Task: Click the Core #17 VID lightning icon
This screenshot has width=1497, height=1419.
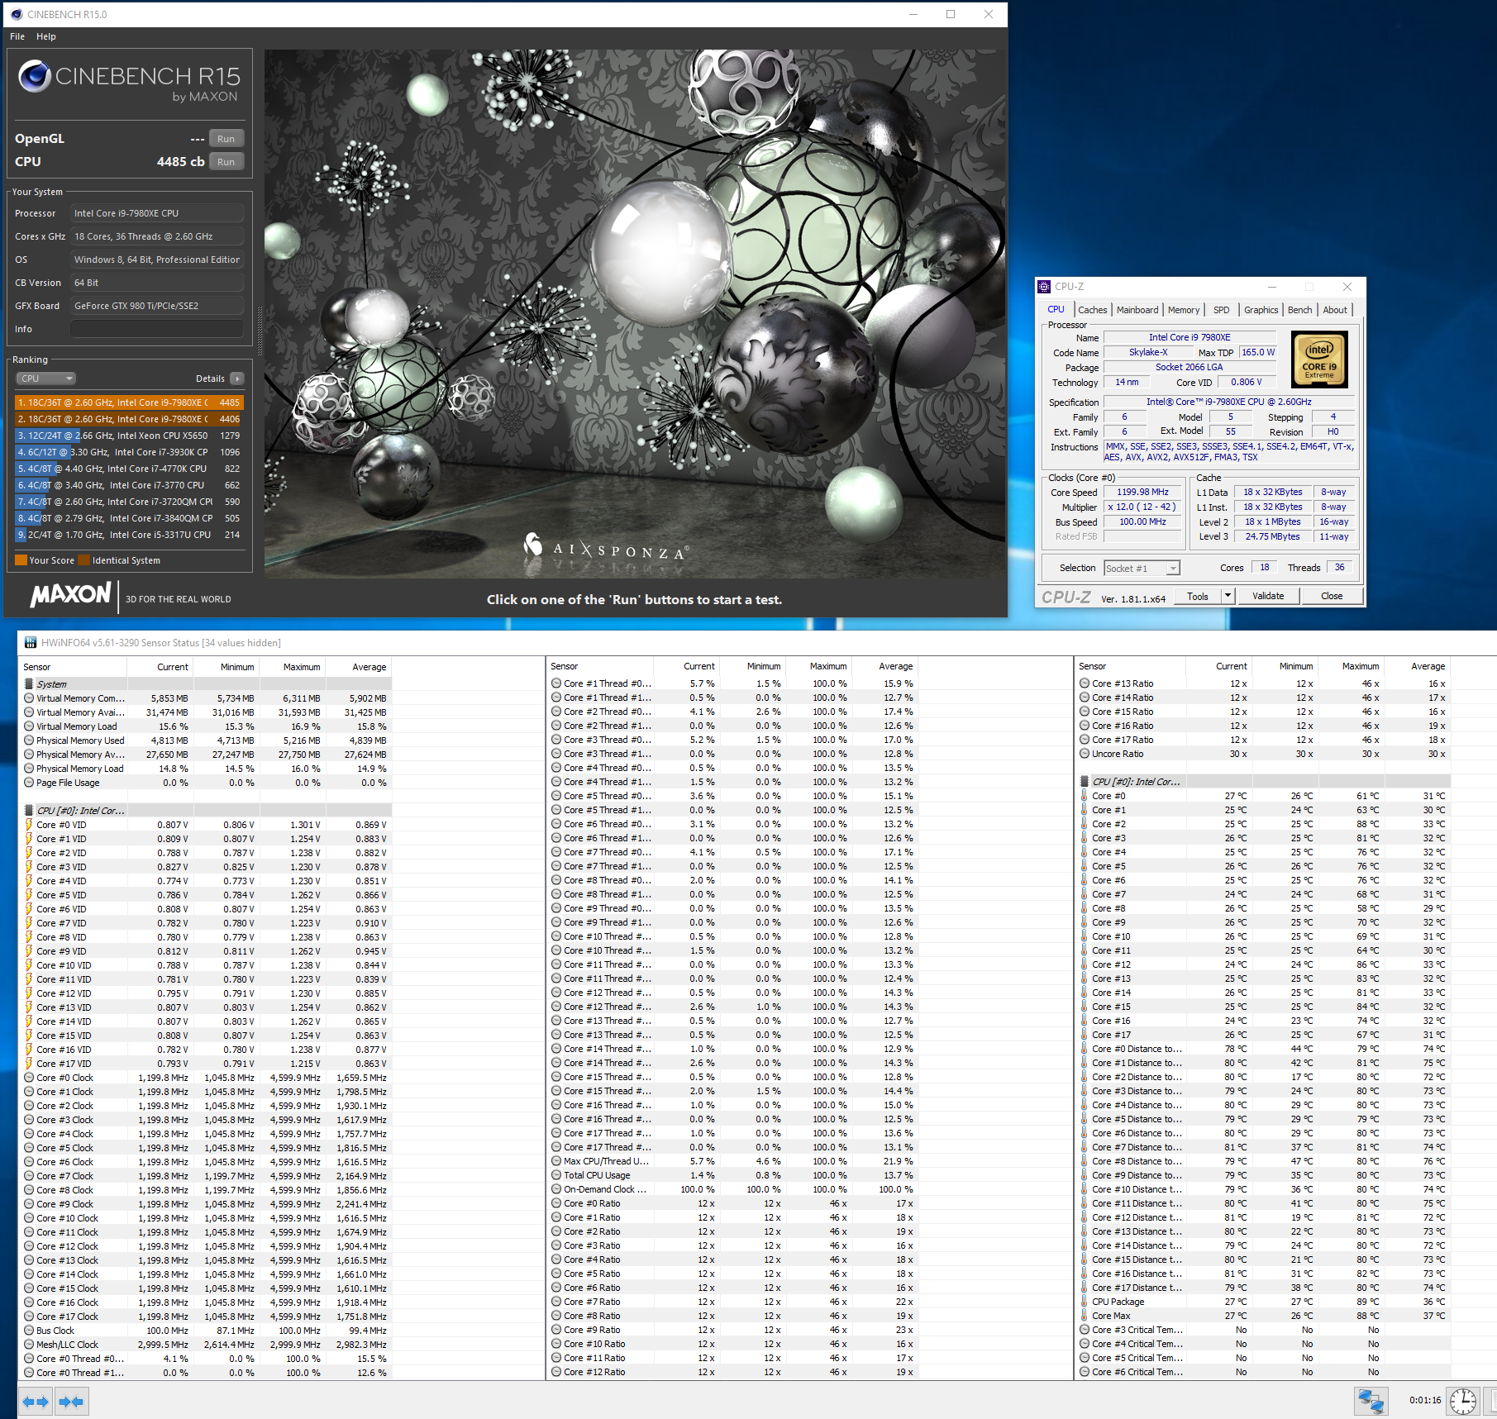Action: (29, 1063)
